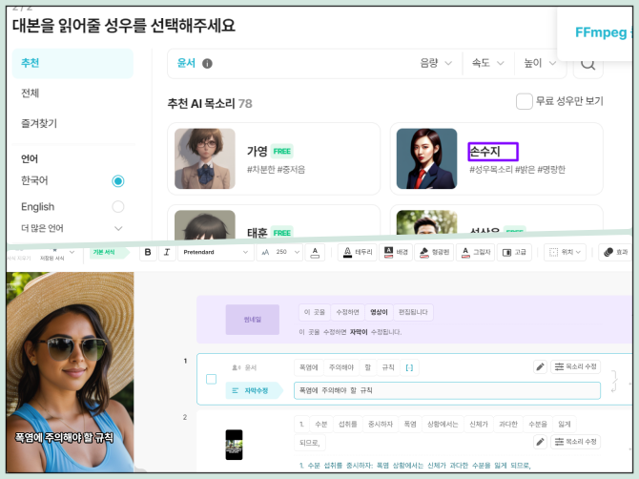This screenshot has width=639, height=479.
Task: Click the 태훈 voice actor avatar
Action: click(205, 224)
